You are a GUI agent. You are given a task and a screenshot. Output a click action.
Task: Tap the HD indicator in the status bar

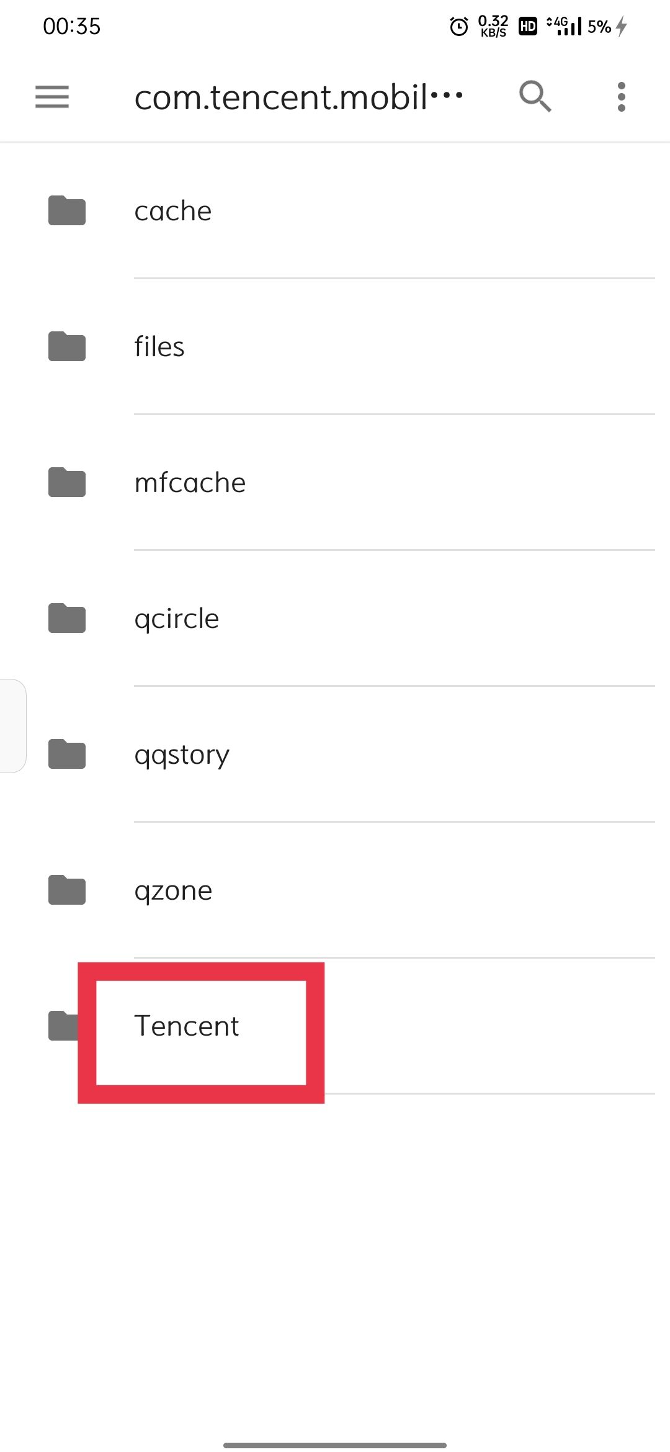click(527, 26)
